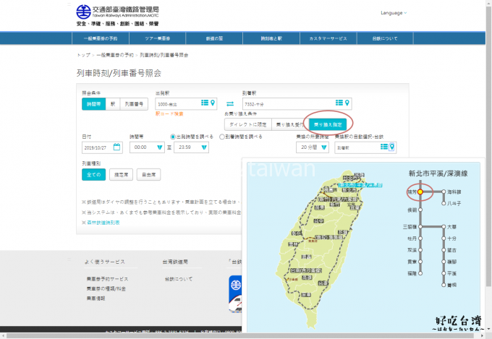492x339 pixels.
Task: Select the 出発時間を調べる radio button
Action: (x=172, y=136)
